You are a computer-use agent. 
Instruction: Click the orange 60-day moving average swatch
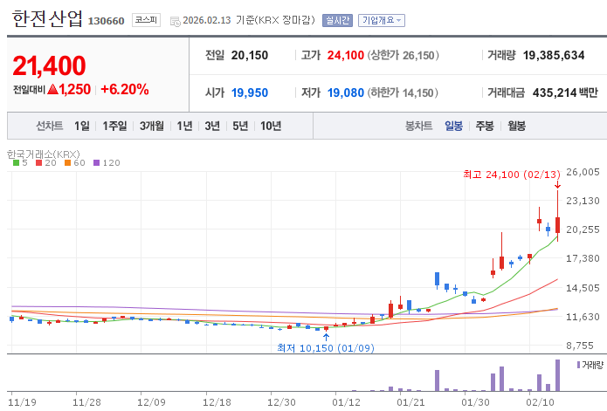(68, 163)
